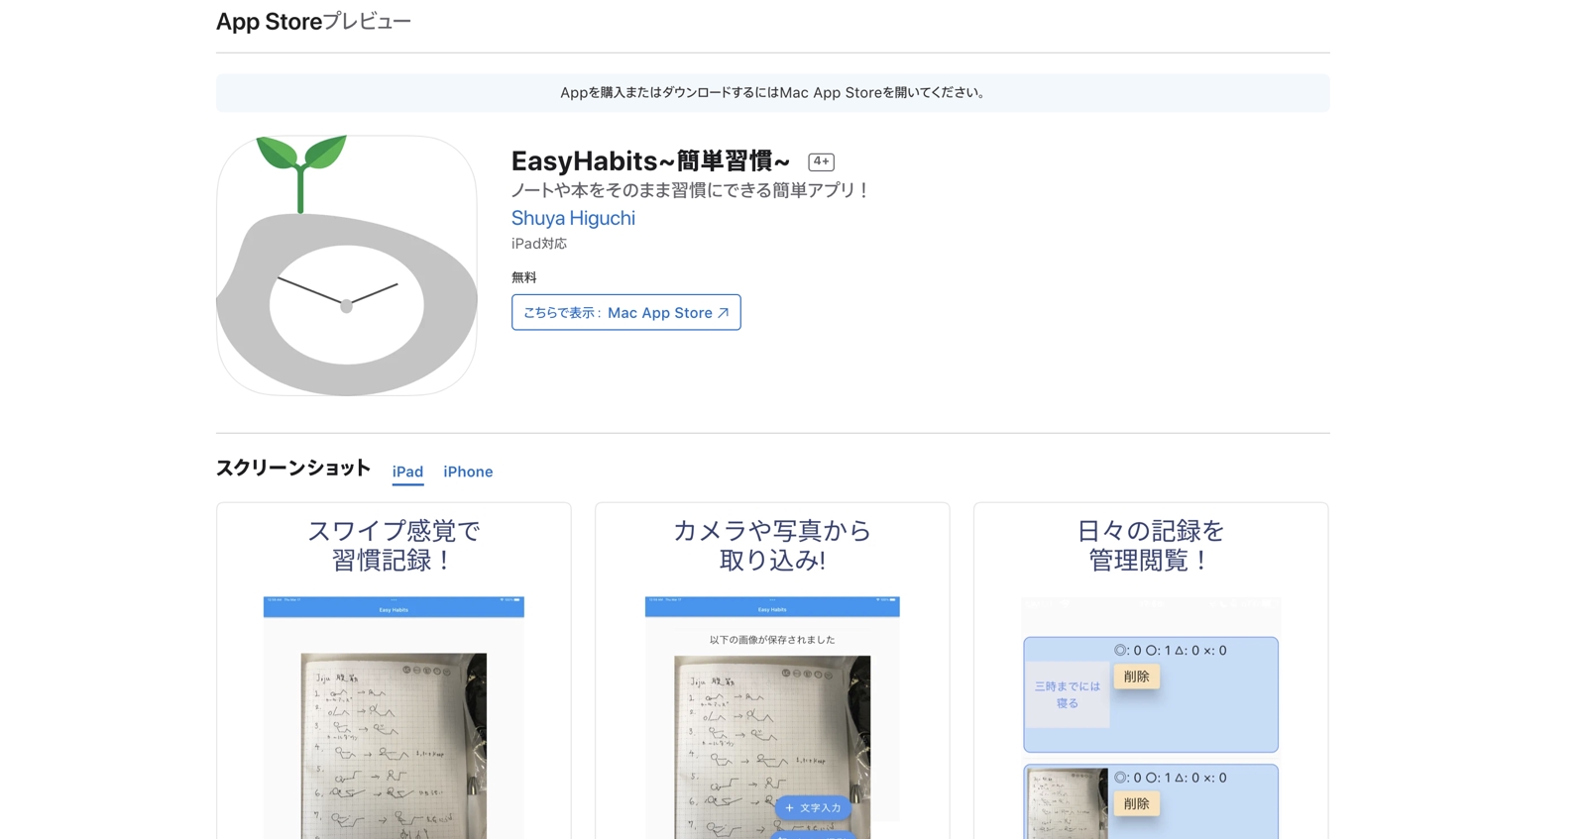Click the 三時までには寝る habit label

1068,694
